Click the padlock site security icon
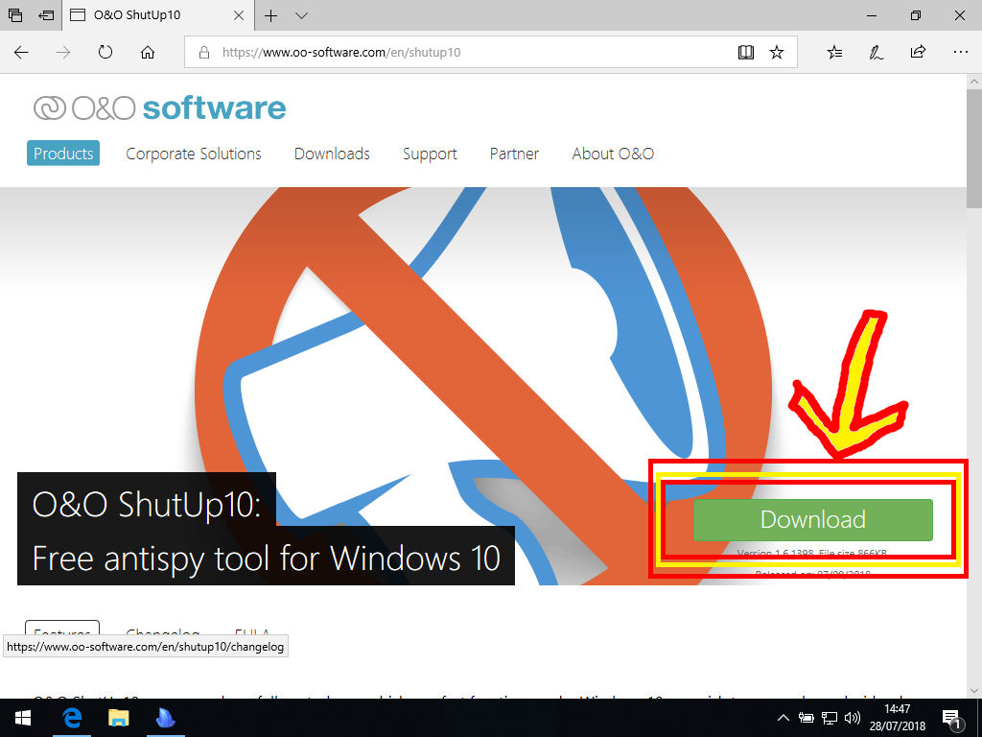The width and height of the screenshot is (982, 737). (203, 53)
